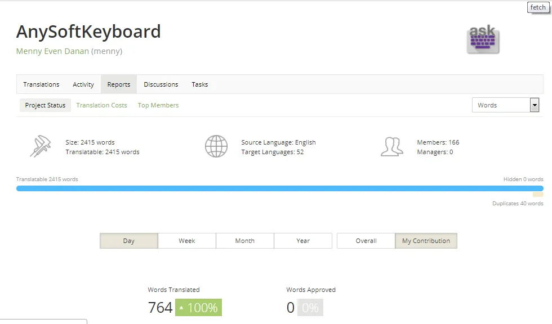Click the grey 0% approved badge
552x324 pixels.
pos(310,308)
